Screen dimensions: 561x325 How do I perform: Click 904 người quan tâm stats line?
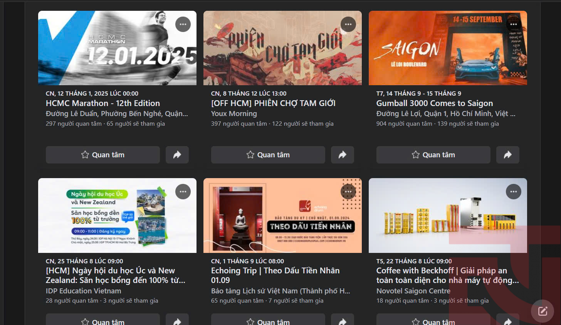(x=438, y=124)
